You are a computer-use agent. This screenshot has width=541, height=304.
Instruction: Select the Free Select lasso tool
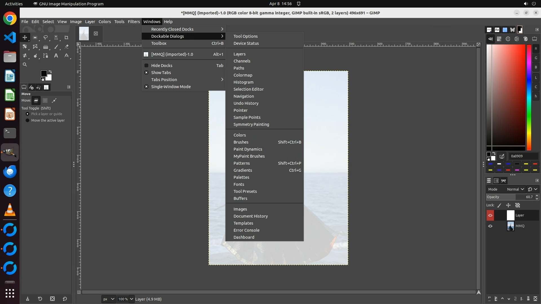point(45,37)
